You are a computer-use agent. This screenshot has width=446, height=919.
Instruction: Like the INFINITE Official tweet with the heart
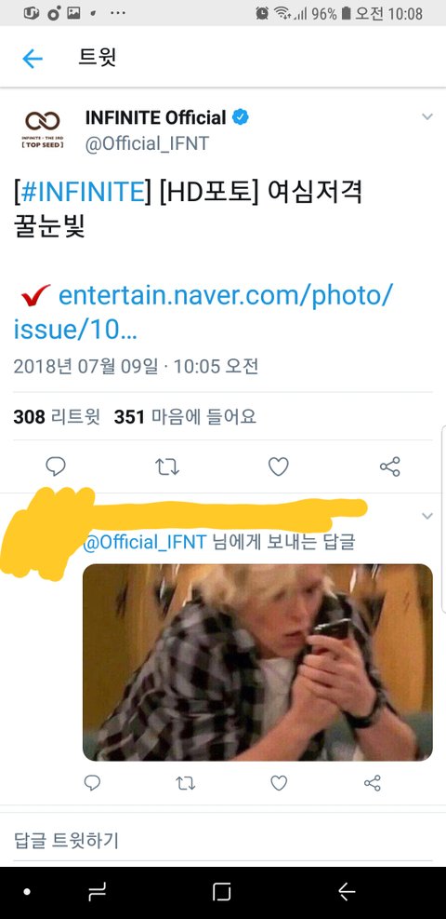tap(278, 466)
